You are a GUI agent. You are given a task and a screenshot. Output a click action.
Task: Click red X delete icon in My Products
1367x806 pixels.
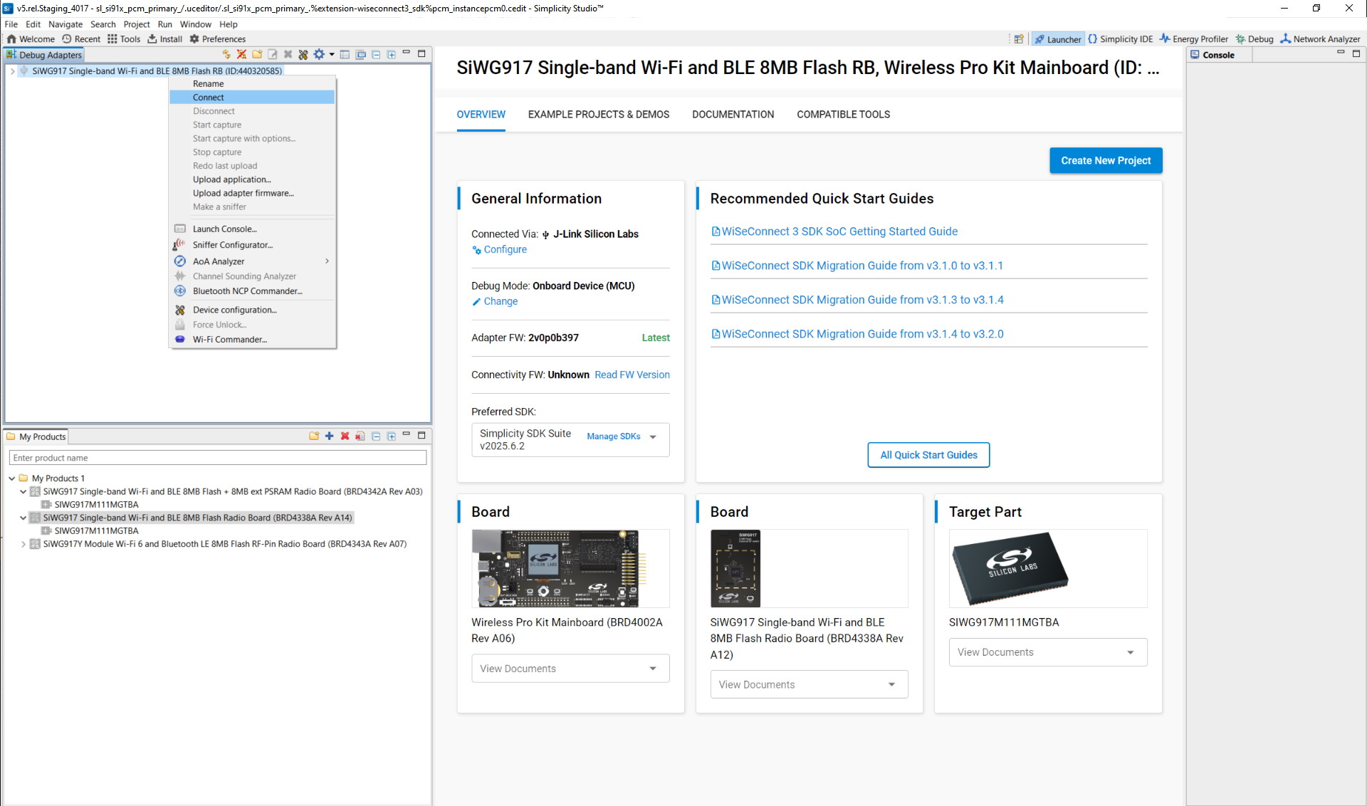345,436
